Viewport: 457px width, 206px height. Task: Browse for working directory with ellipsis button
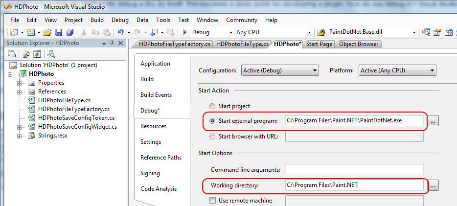pos(433,185)
